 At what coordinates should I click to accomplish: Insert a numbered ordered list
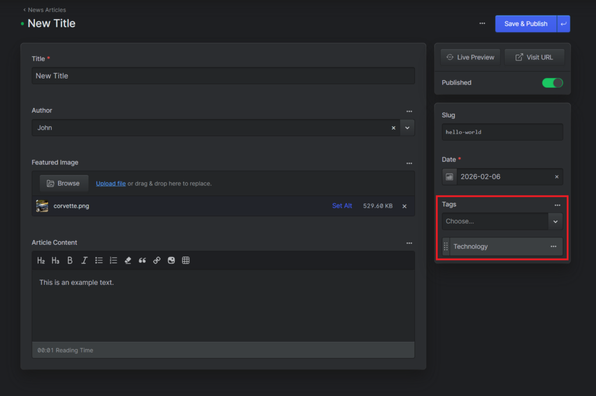pyautogui.click(x=113, y=261)
